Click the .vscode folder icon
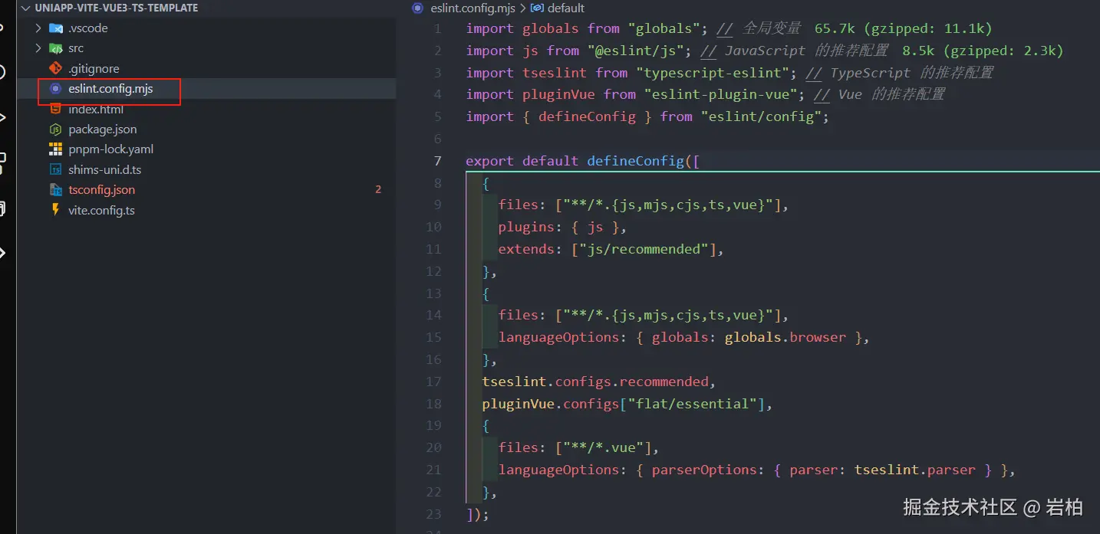The height and width of the screenshot is (534, 1100). (55, 28)
